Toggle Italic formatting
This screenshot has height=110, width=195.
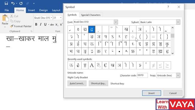(x=41, y=24)
